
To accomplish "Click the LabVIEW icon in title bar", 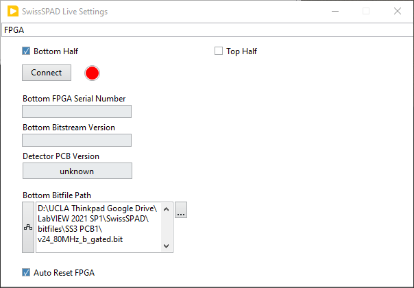I will tap(13, 12).
